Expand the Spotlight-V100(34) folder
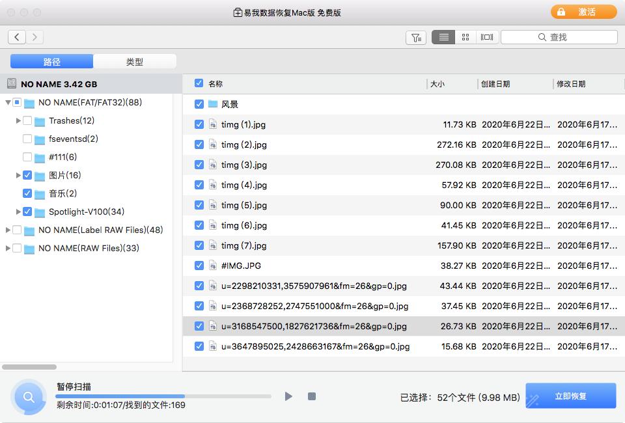This screenshot has width=625, height=423. tap(18, 211)
